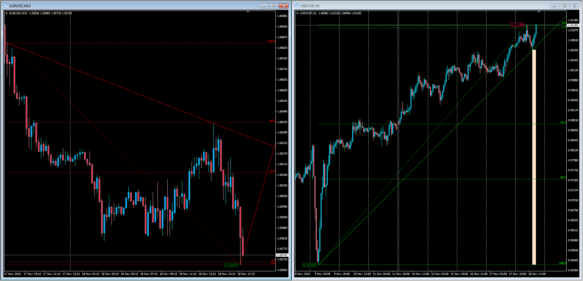The height and width of the screenshot is (281, 583).
Task: Click the red 41.4 Fibonacci label on EURUSD
Action: click(x=272, y=171)
